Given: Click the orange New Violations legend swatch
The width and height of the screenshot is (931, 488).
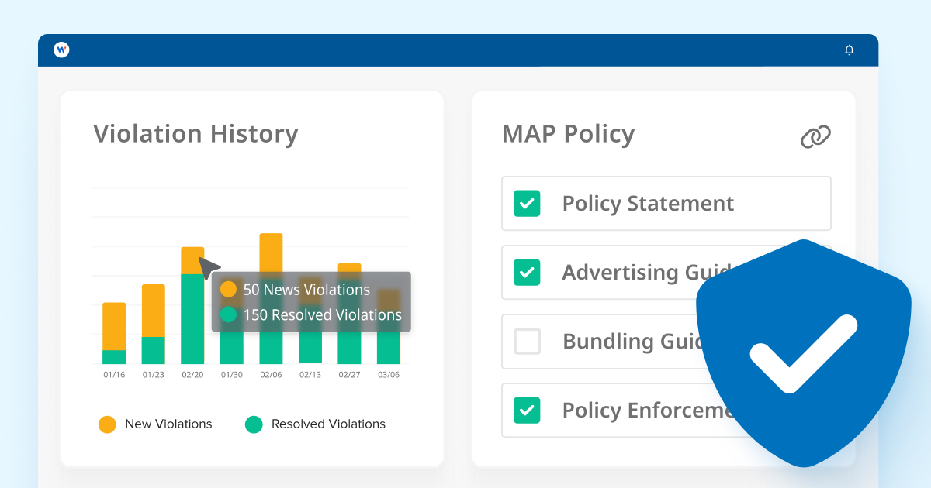Looking at the screenshot, I should click(x=107, y=424).
